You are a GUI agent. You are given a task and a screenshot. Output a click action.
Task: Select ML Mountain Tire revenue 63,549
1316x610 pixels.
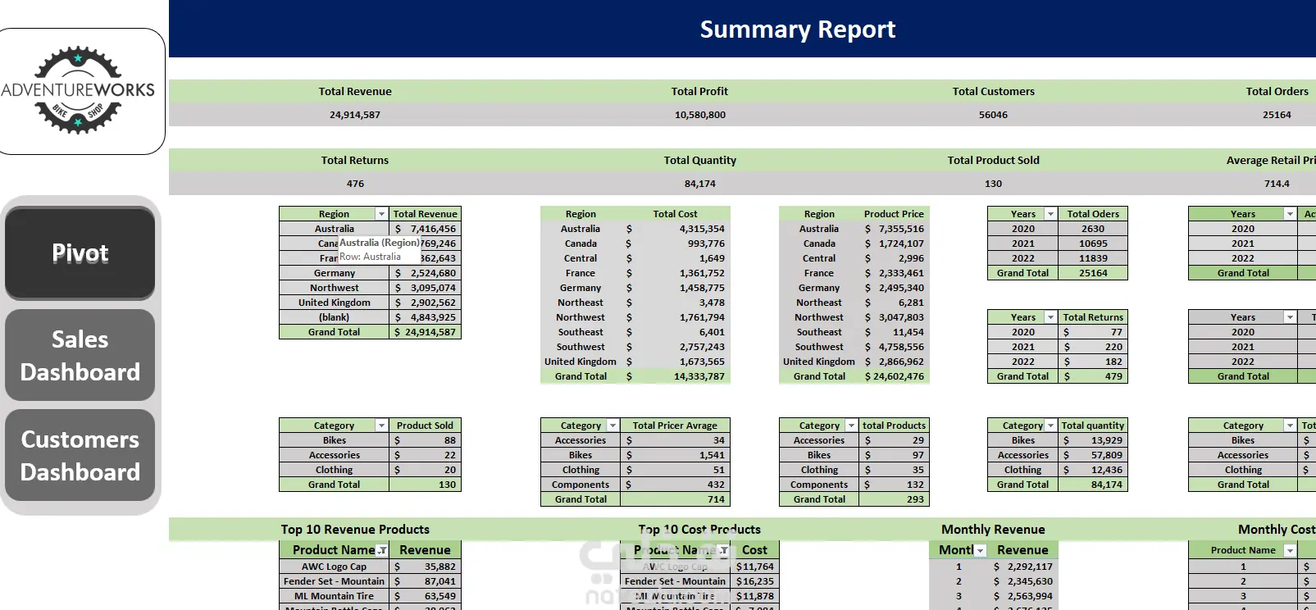425,596
